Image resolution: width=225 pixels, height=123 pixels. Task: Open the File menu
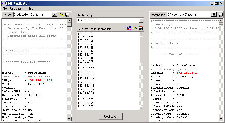coord(5,8)
